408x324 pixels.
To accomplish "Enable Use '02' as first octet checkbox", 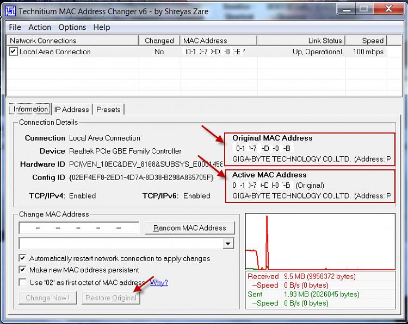I will coord(22,282).
